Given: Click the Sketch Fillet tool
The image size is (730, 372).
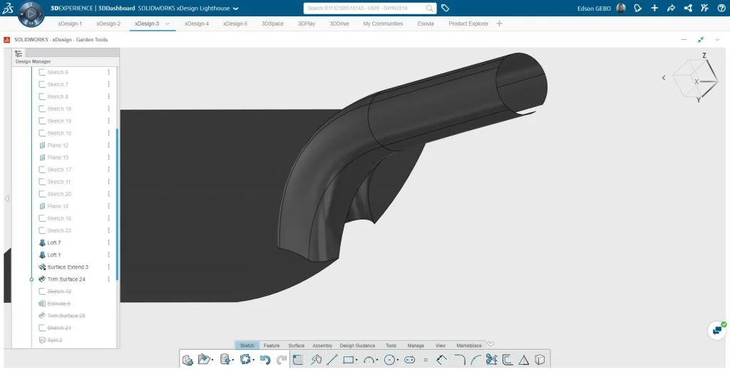Looking at the screenshot, I should [x=459, y=360].
